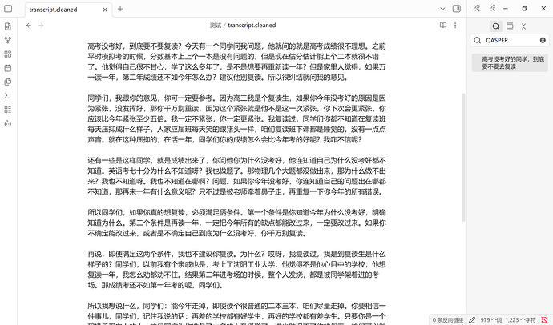Navigate back with the left arrow

29,26
